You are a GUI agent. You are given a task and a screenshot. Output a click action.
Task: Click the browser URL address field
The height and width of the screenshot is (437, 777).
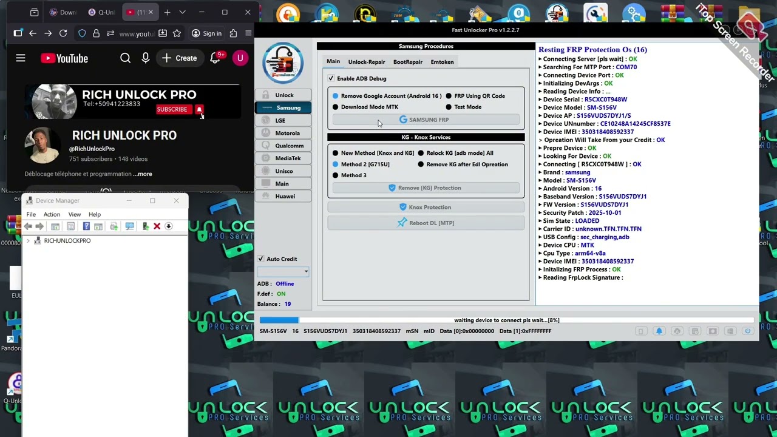pos(137,33)
